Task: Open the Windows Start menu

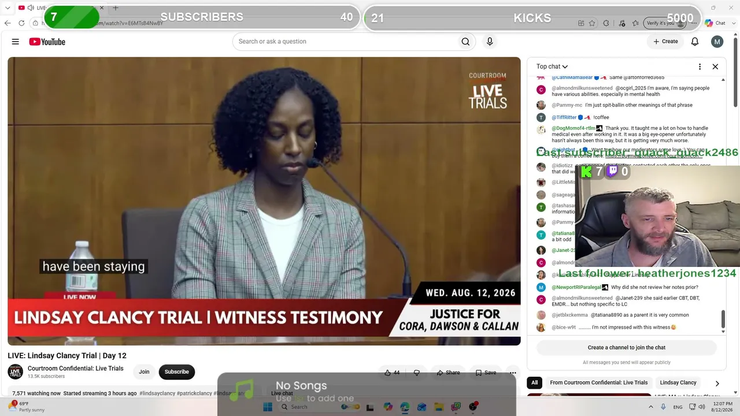Action: [x=267, y=407]
